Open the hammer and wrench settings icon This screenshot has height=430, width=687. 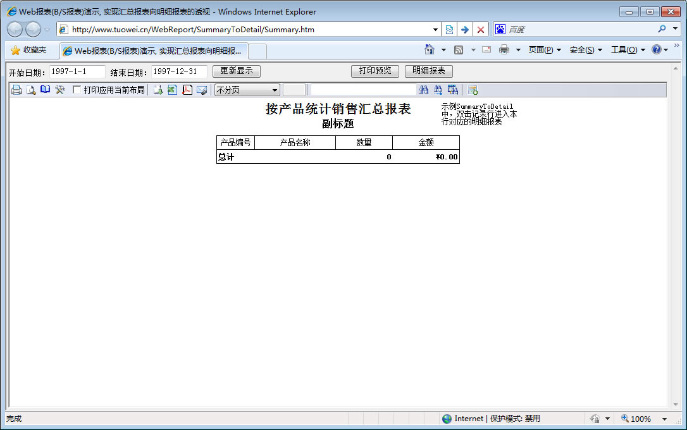point(60,90)
